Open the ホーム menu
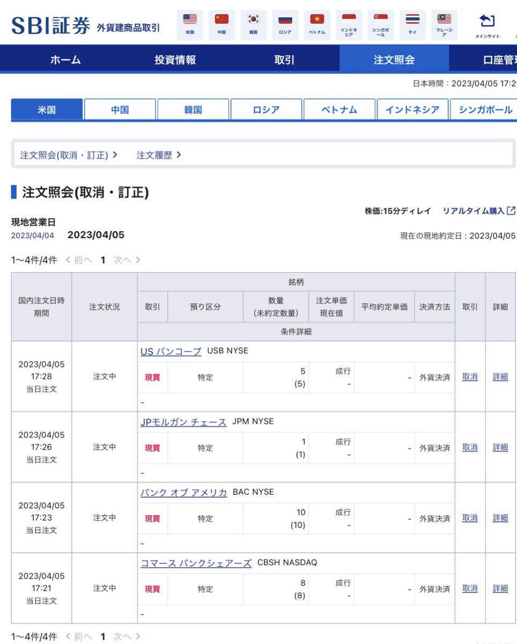 [65, 60]
